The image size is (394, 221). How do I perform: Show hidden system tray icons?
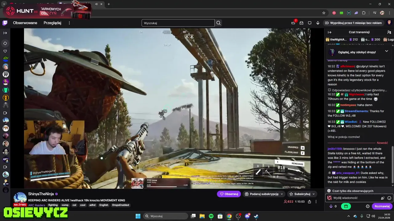[348, 216]
